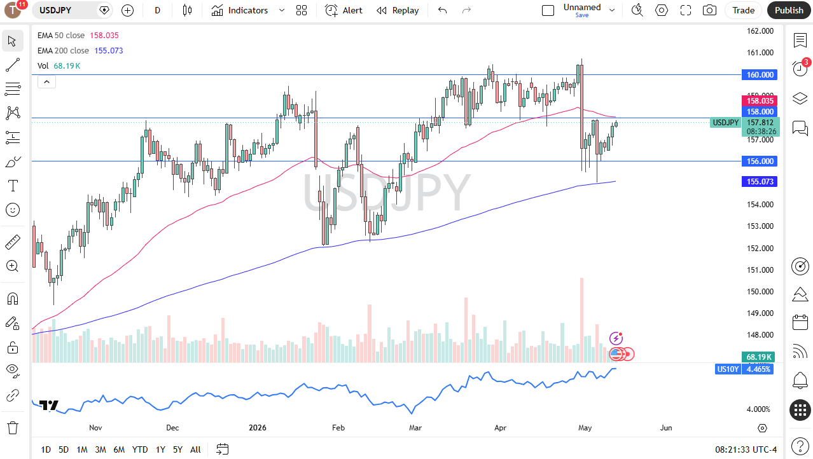Open indicator templates grid

pos(302,10)
